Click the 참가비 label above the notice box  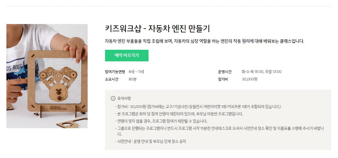pyautogui.click(x=223, y=79)
